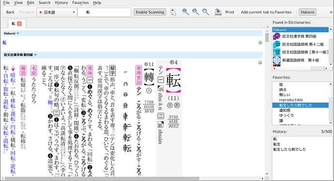Toggle the Enable Scanning button
Viewport: 334px width, 181px height.
(x=150, y=12)
